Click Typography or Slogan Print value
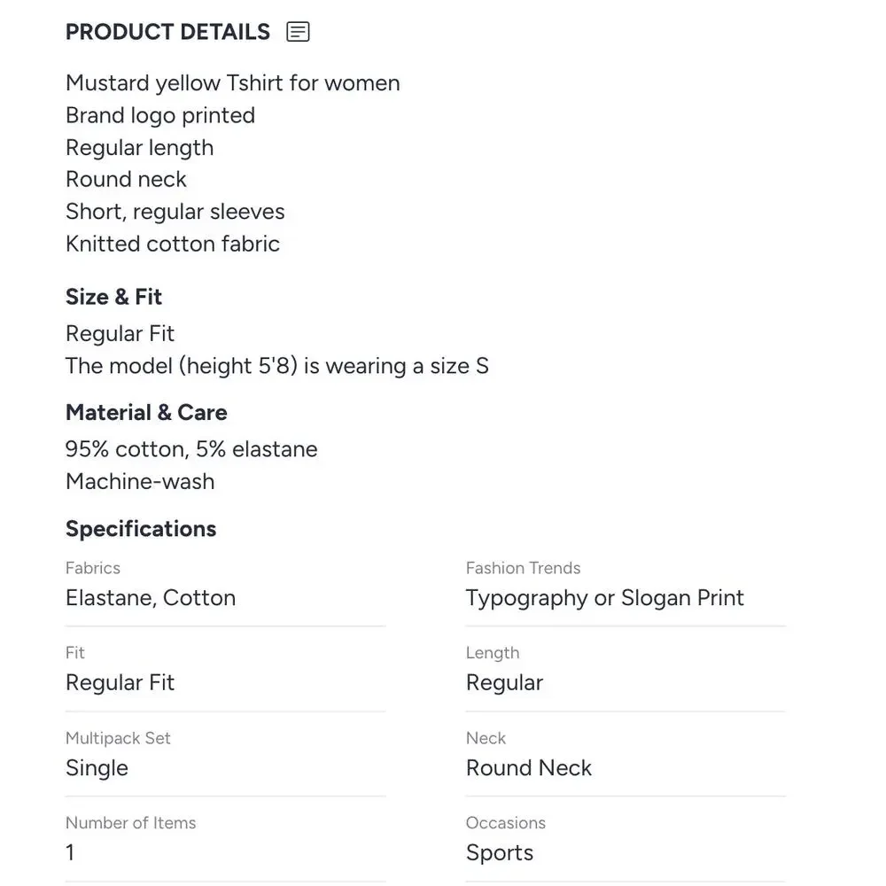The height and width of the screenshot is (886, 886). [604, 598]
